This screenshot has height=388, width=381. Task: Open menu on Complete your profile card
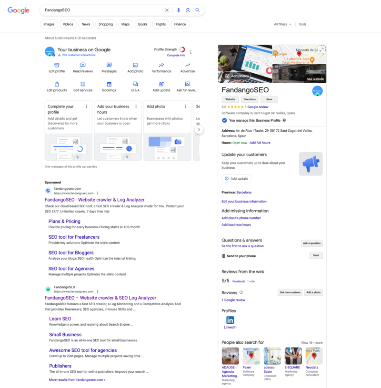[87, 107]
